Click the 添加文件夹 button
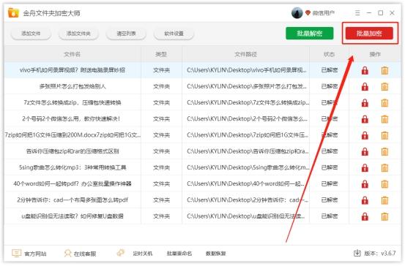405x266 pixels. tap(78, 34)
